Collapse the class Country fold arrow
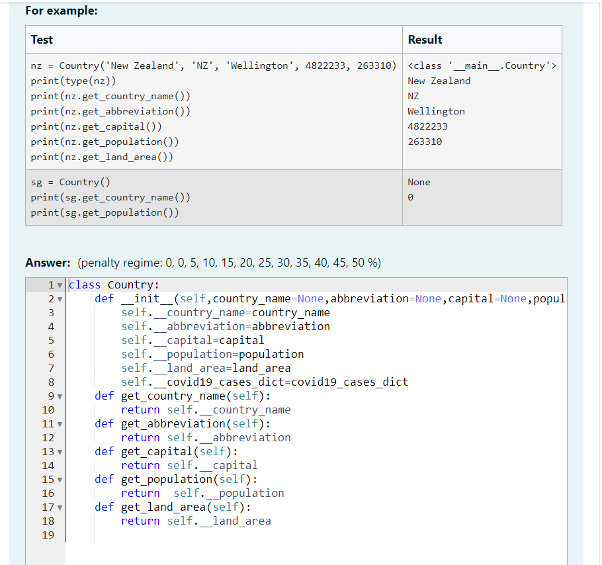602x565 pixels. tap(59, 284)
